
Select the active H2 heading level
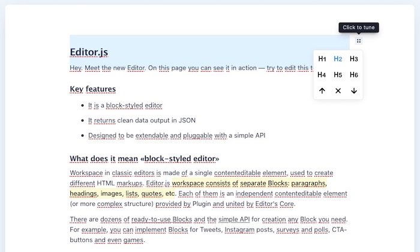point(338,59)
